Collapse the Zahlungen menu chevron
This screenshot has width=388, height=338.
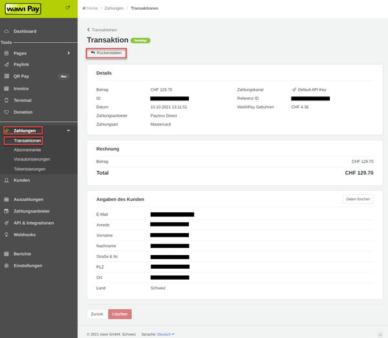(69, 131)
